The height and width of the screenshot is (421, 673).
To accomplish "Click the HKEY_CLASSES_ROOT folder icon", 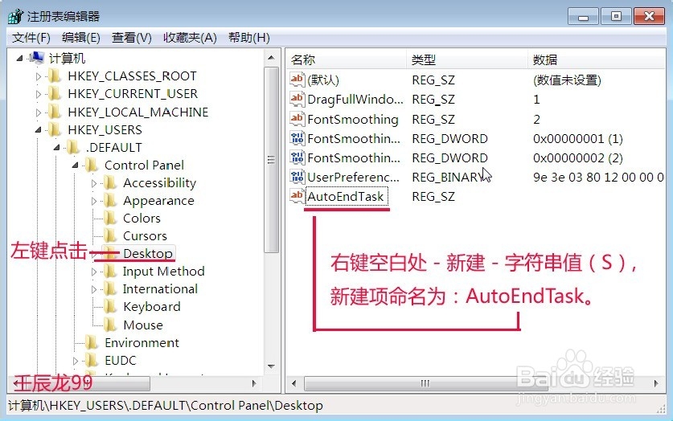I will (54, 76).
